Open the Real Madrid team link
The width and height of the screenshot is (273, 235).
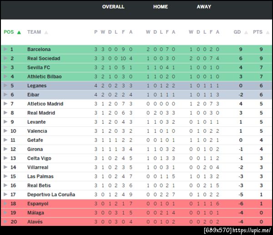point(41,113)
